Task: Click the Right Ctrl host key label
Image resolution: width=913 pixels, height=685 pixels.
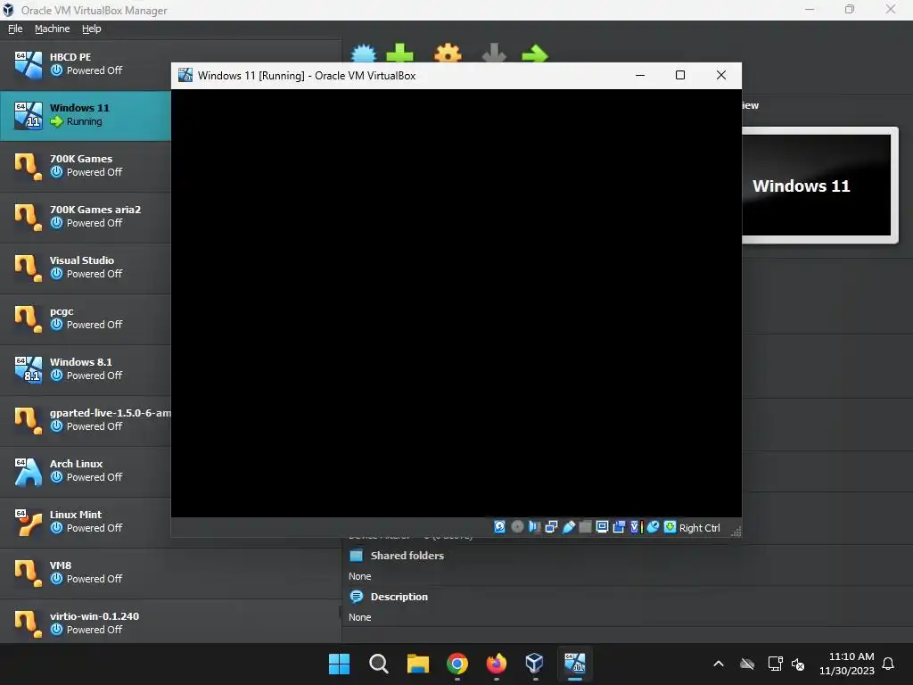Action: click(699, 528)
